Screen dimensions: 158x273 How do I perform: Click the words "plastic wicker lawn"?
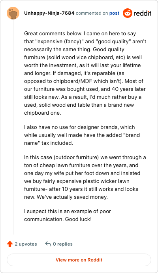(x=106, y=181)
